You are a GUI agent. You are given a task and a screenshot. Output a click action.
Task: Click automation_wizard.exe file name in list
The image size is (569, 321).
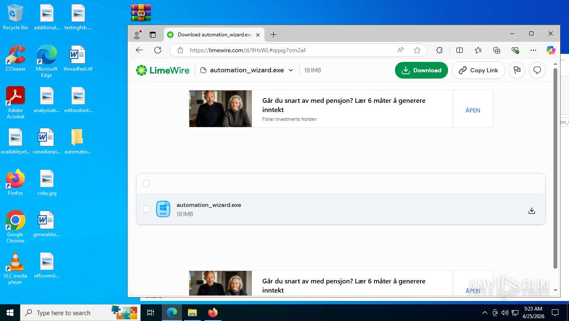[209, 205]
